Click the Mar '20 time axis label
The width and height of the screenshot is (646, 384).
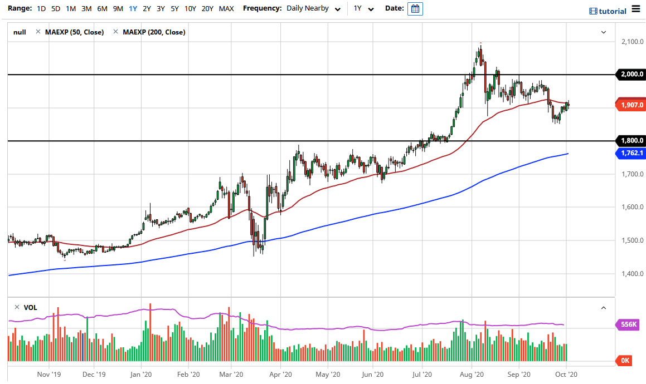coord(231,374)
